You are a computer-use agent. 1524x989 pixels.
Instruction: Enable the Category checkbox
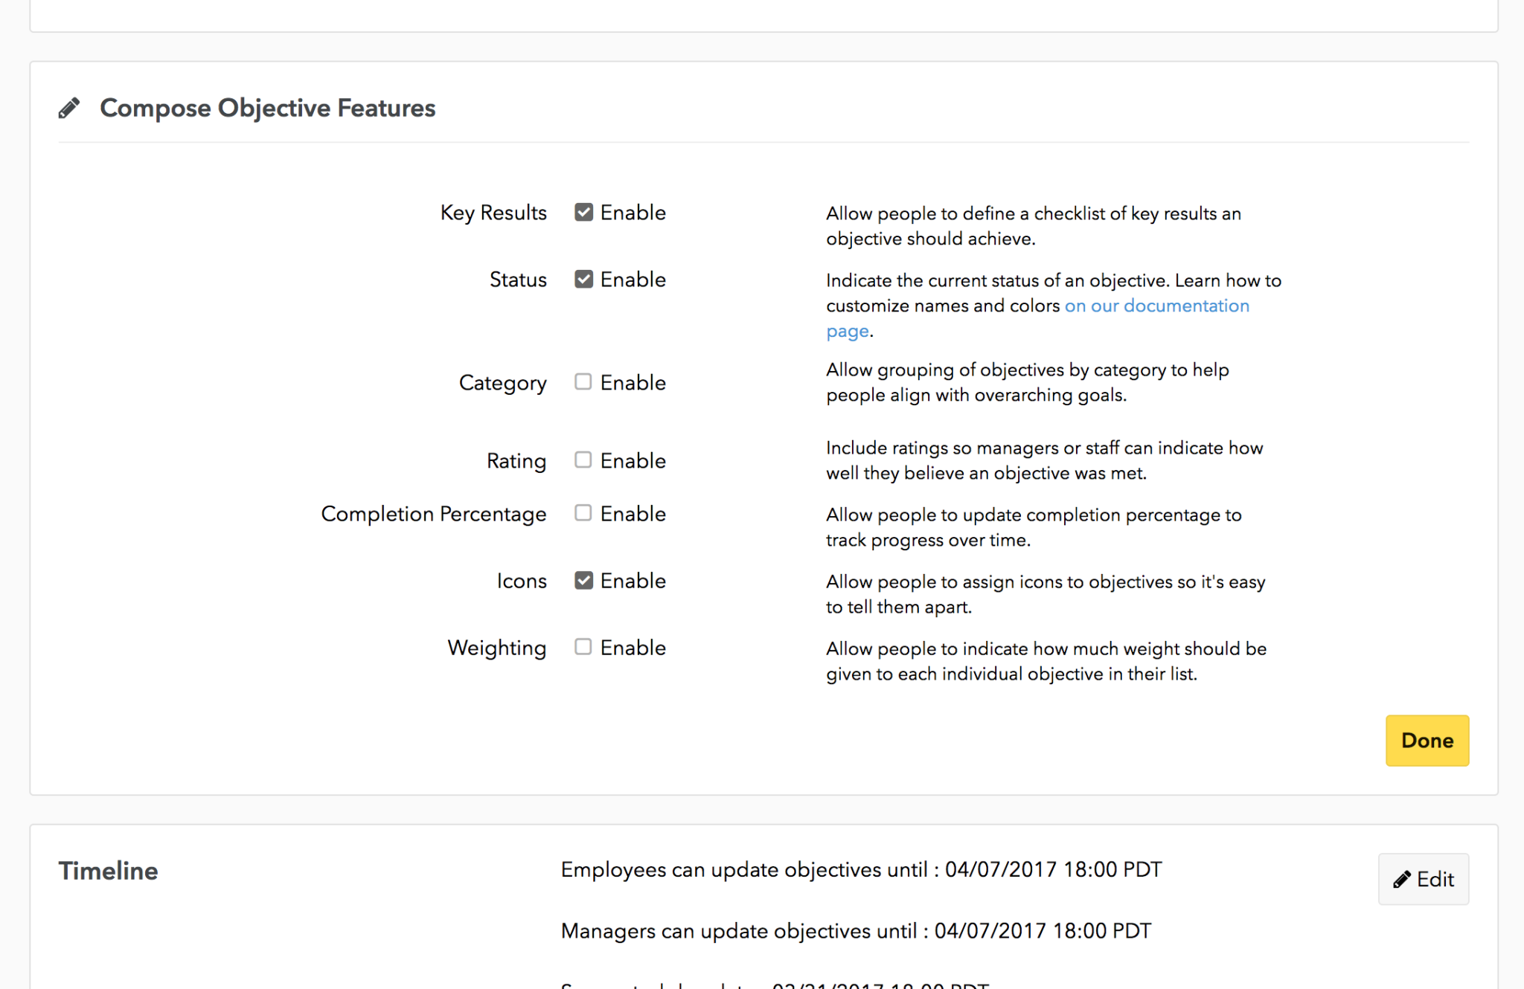click(583, 381)
